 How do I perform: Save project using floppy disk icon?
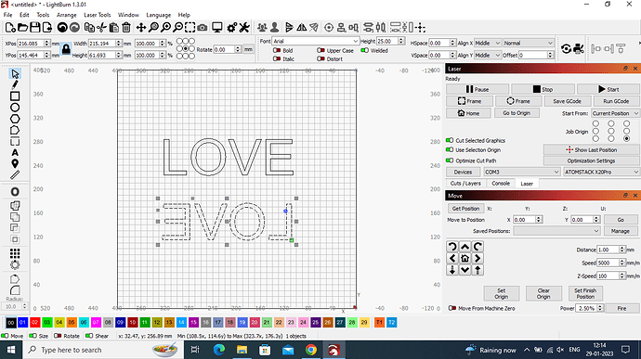35,27
